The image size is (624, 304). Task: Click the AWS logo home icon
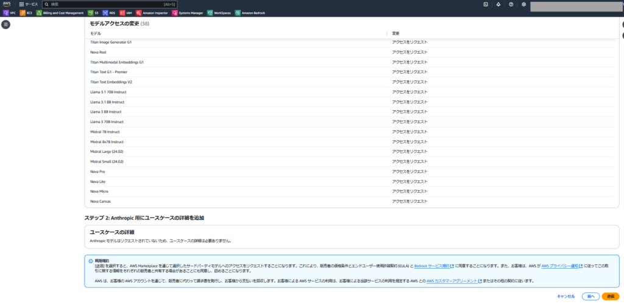[7, 4]
